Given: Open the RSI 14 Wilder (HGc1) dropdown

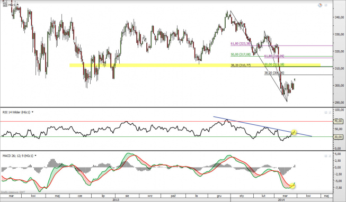Looking at the screenshot, I should pyautogui.click(x=33, y=112).
